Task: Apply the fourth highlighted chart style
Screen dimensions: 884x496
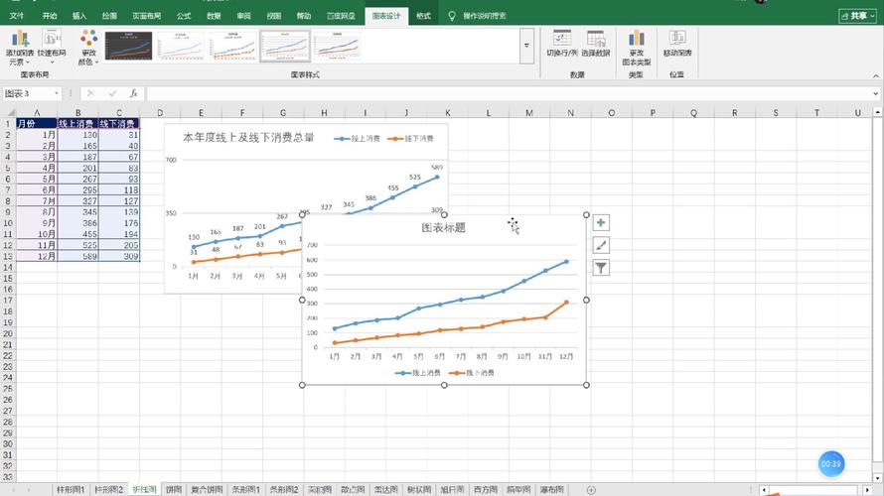Action: pyautogui.click(x=285, y=46)
